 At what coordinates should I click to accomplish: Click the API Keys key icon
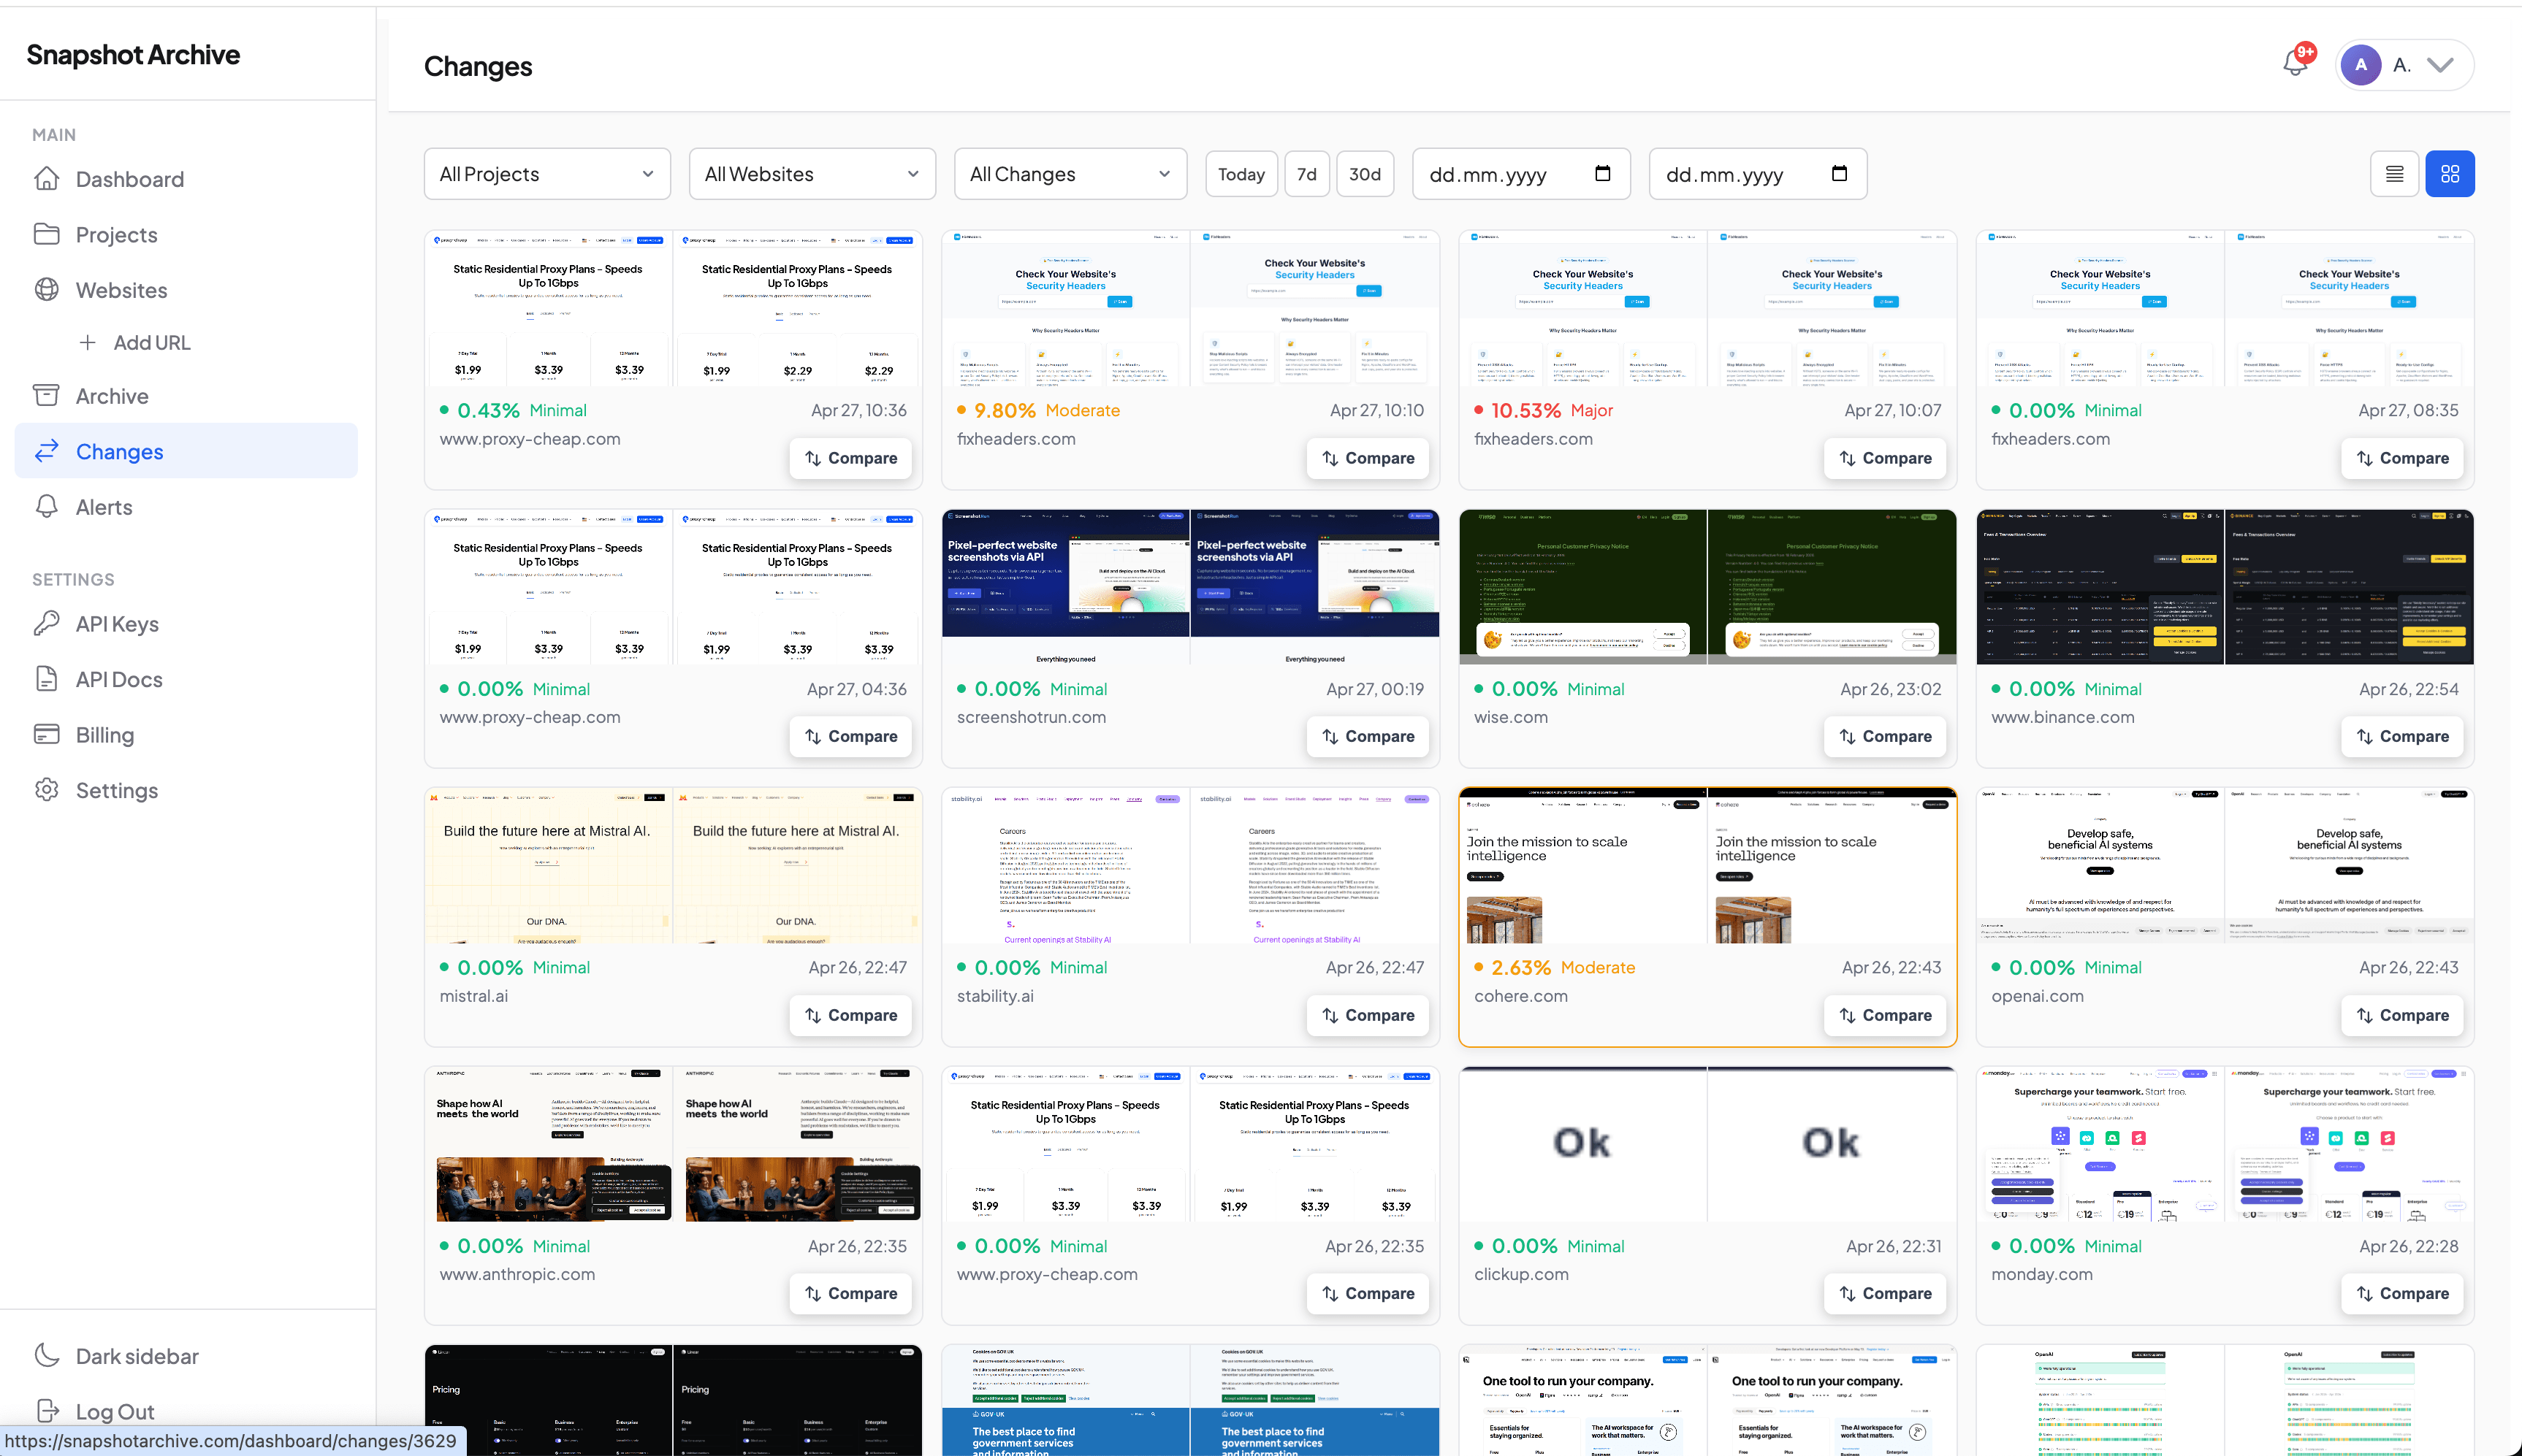click(x=46, y=624)
